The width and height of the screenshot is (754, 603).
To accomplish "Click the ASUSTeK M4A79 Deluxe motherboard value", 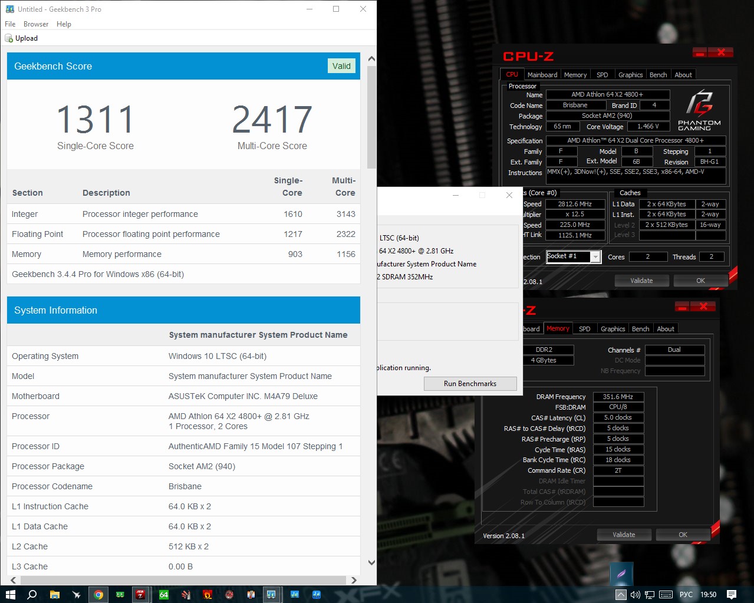I will point(243,396).
